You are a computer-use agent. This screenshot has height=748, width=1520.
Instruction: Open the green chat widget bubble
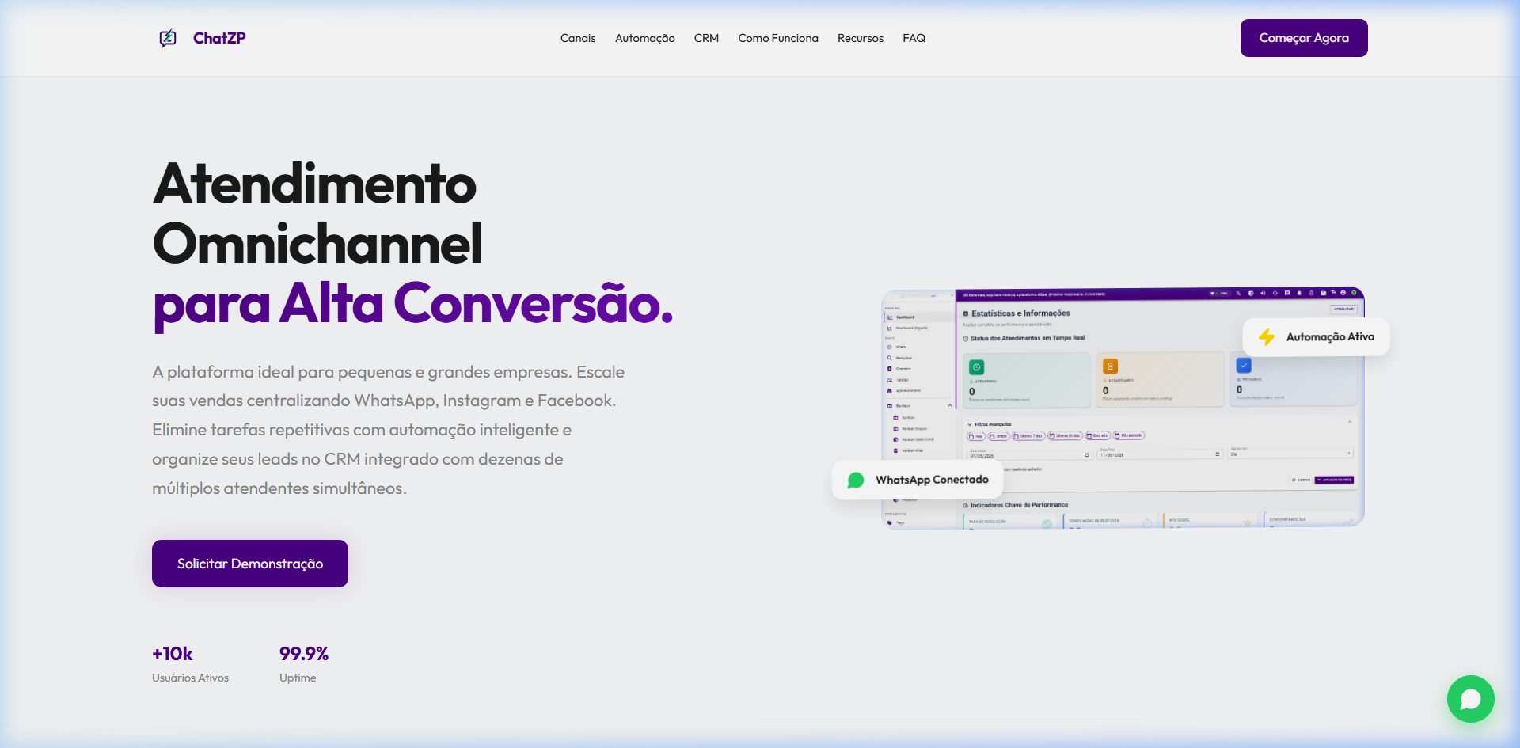coord(1470,699)
